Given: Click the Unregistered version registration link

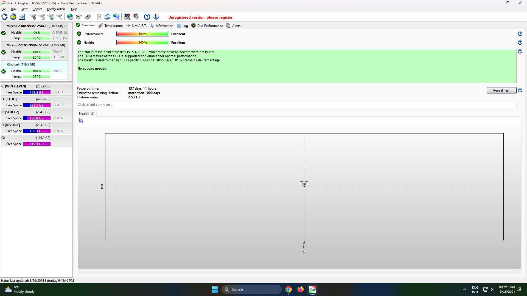Looking at the screenshot, I should [201, 17].
